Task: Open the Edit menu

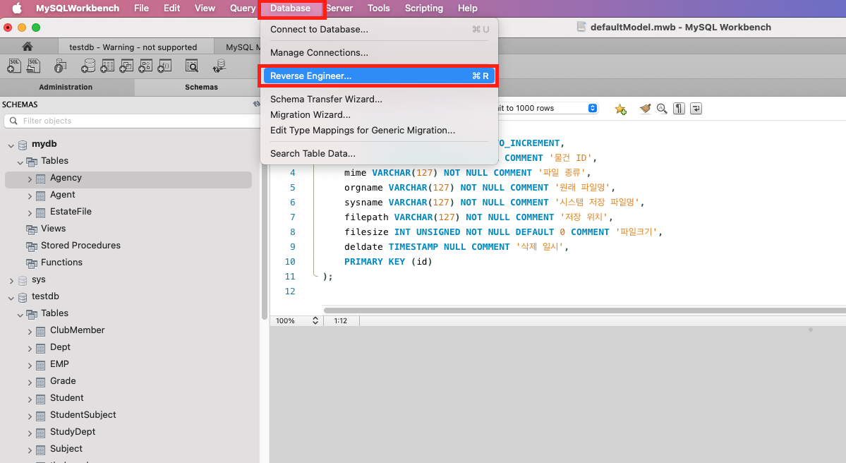Action: pos(171,8)
